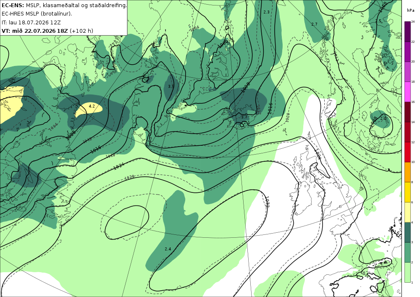Click the 1028 dashed isobar label
Screen dimensions: 420x297
(x=129, y=177)
